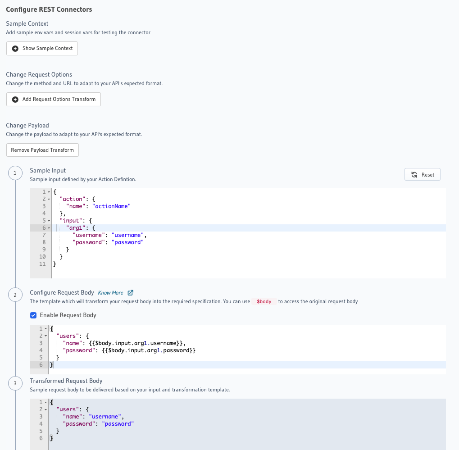This screenshot has width=459, height=450.
Task: Collapse line 1 in the request body template editor
Action: click(x=46, y=328)
